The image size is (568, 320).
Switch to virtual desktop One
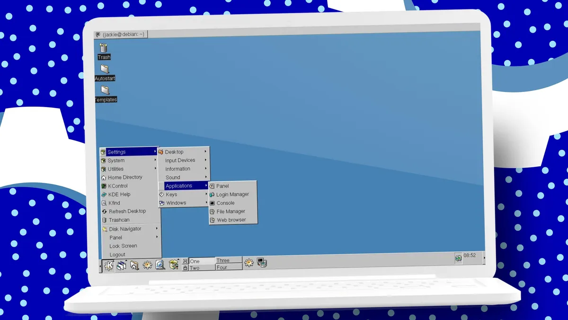pos(202,261)
